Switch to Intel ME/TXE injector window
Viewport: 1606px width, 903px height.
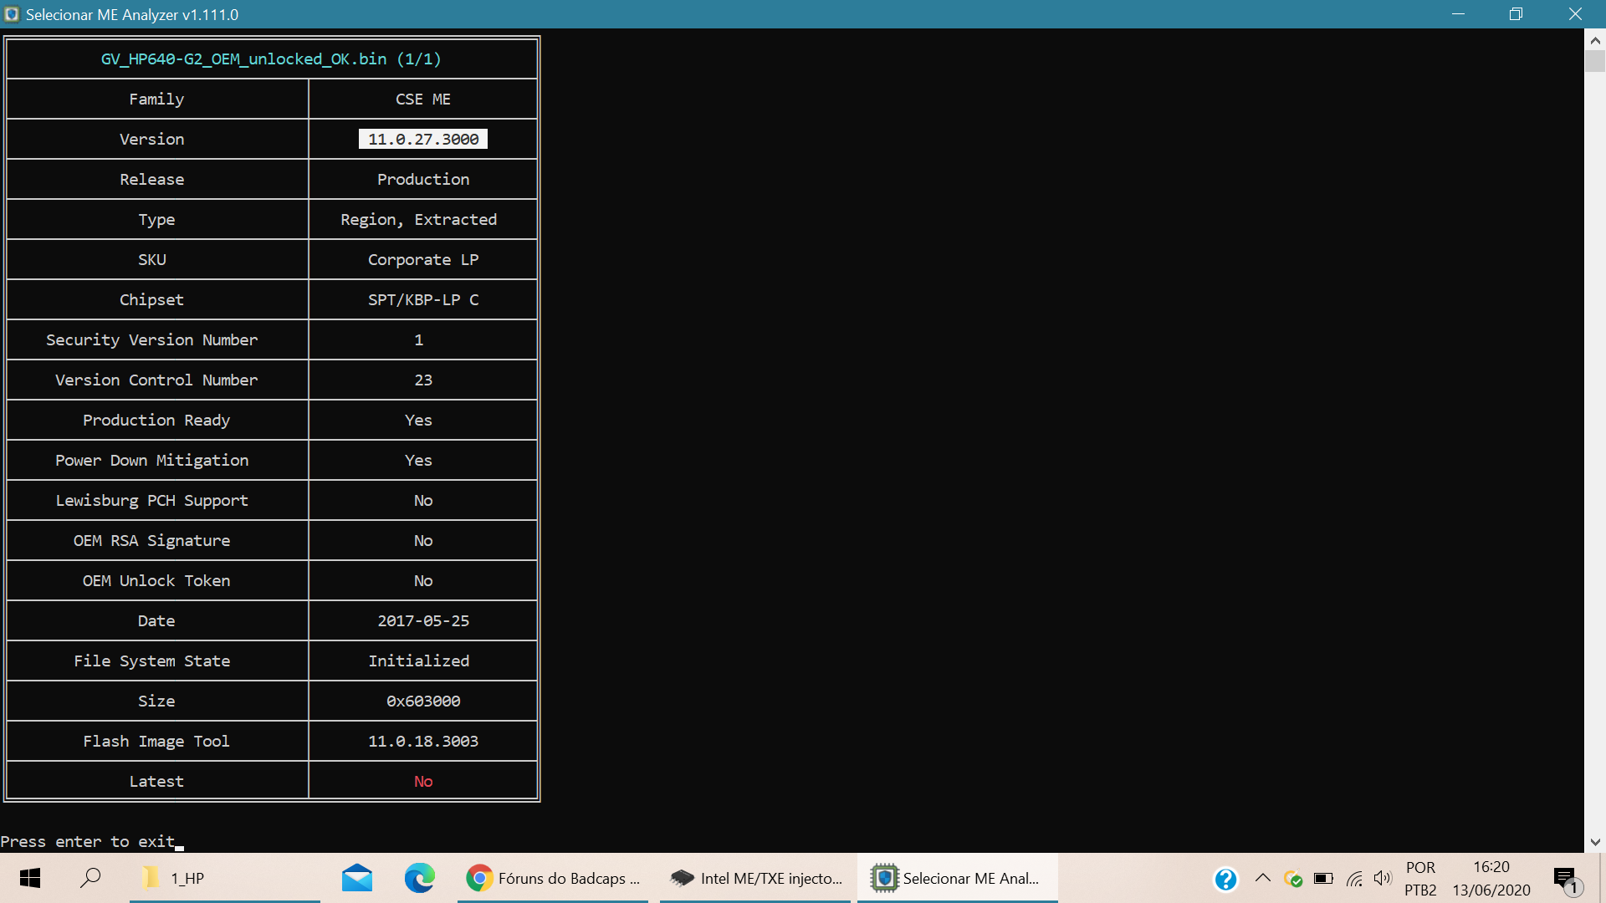coord(755,878)
